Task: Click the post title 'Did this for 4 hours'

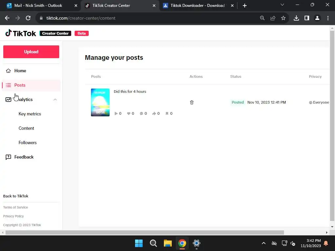Action: click(x=130, y=92)
